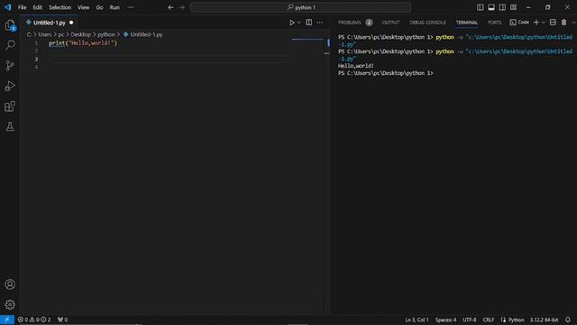
Task: Kill the terminal with trash icon
Action: point(563,23)
